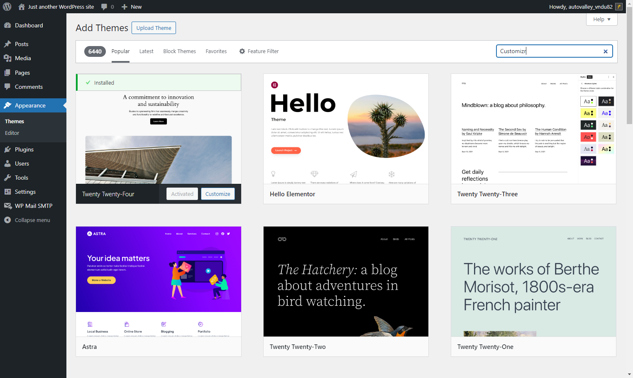Customize the Twenty Twenty-Four theme
633x378 pixels.
[218, 194]
